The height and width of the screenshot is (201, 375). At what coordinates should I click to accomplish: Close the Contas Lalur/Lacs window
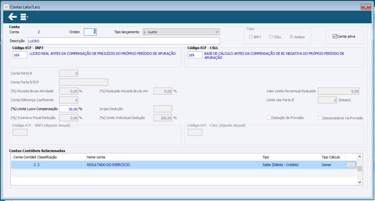click(366, 7)
